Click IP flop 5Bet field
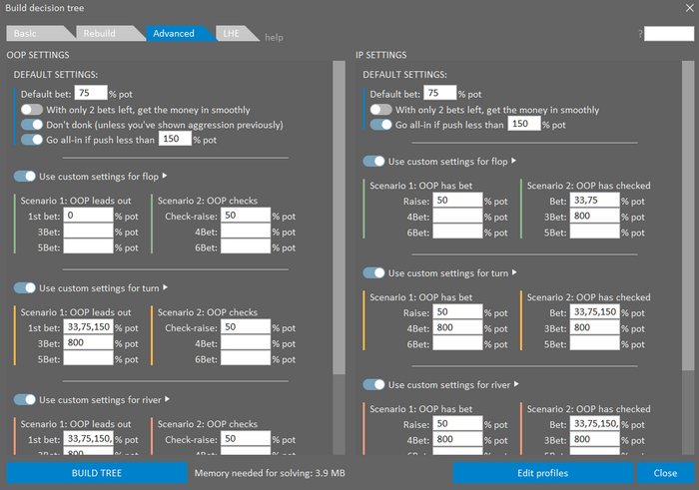This screenshot has height=490, width=699. tap(595, 232)
